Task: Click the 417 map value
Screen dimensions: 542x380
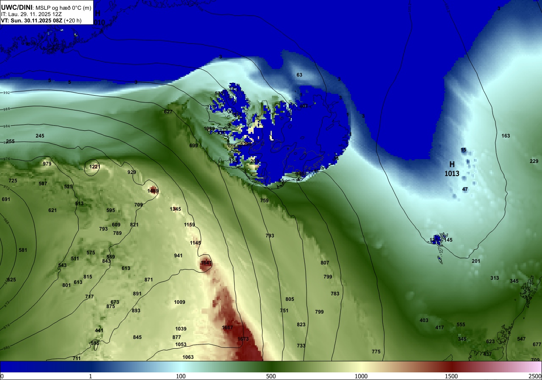Action: click(440, 328)
